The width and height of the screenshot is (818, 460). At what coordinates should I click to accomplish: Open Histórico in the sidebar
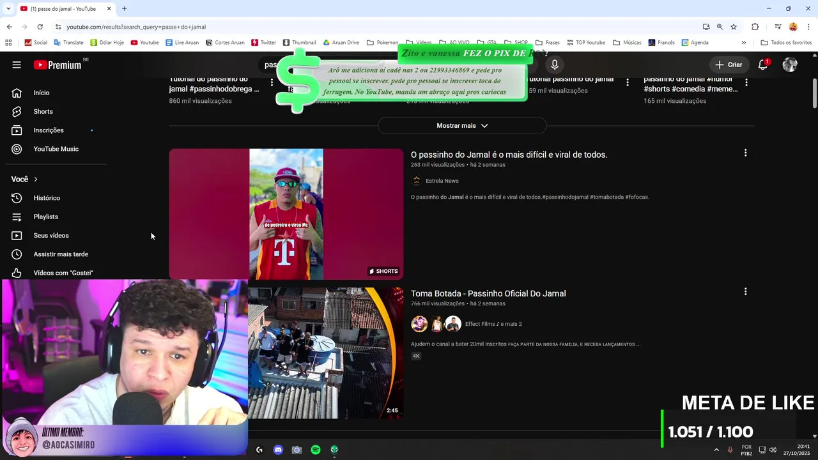point(47,198)
